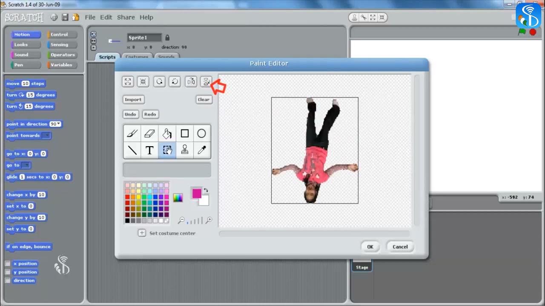Set rotation style to left-right flip only
Viewport: 545px width, 306px height.
tap(94, 41)
